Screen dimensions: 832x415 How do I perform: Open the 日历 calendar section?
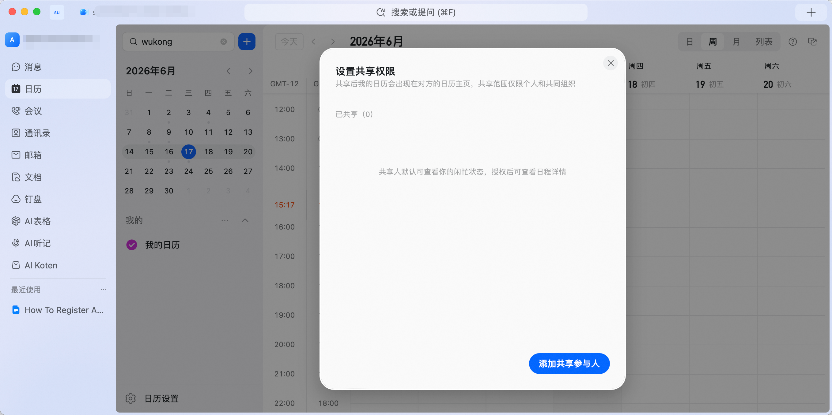point(58,89)
